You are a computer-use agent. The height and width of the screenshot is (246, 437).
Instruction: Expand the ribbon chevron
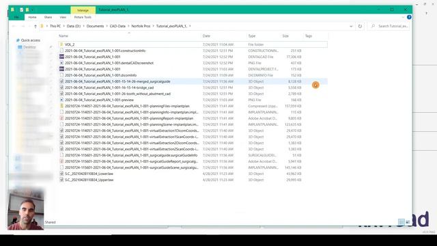coord(403,17)
